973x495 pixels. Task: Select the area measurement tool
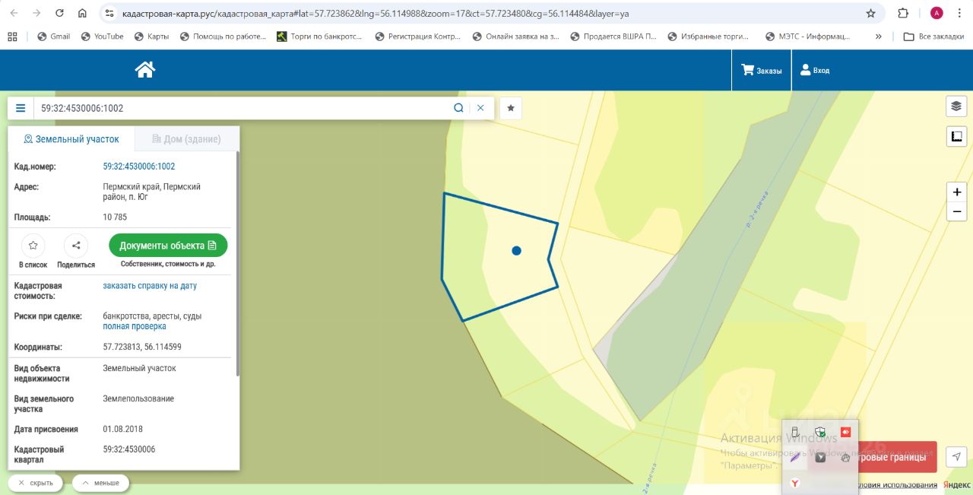[x=956, y=137]
